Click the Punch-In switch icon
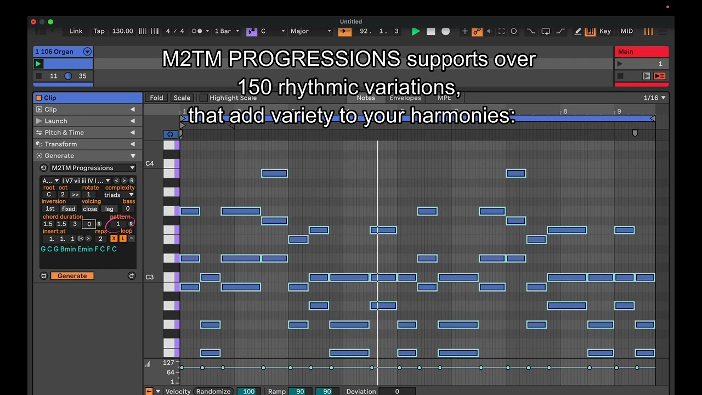The width and height of the screenshot is (702, 395). (530, 31)
